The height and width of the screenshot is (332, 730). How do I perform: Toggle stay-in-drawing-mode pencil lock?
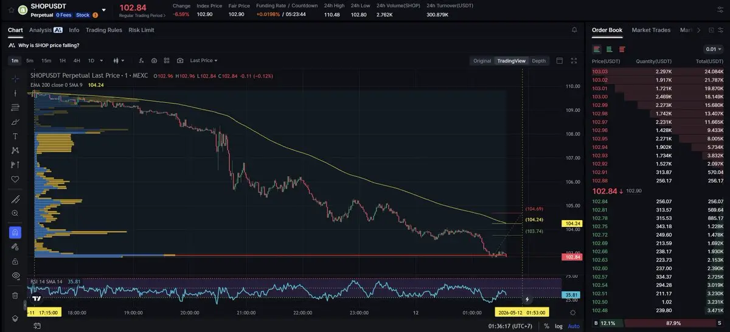[15, 247]
